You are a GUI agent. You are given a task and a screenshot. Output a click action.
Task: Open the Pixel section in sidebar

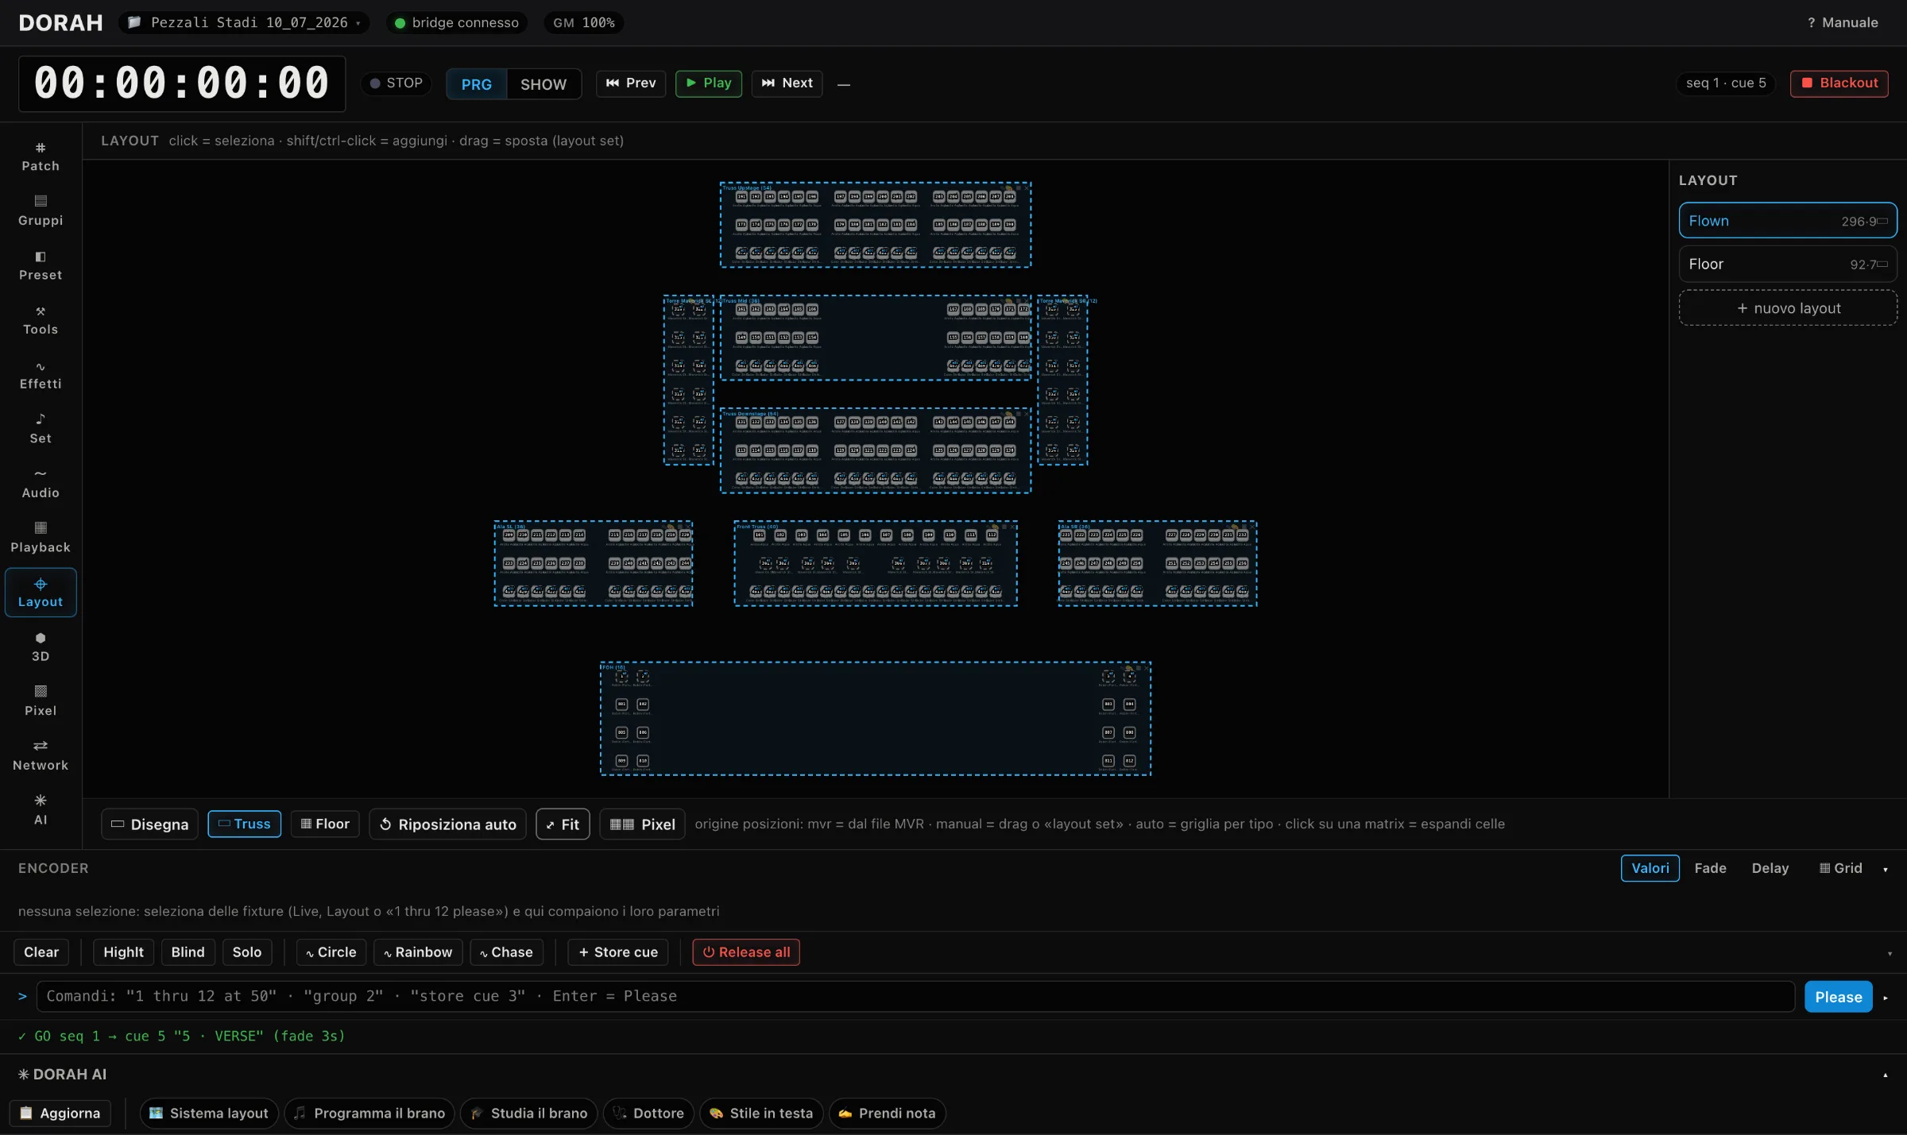coord(41,702)
